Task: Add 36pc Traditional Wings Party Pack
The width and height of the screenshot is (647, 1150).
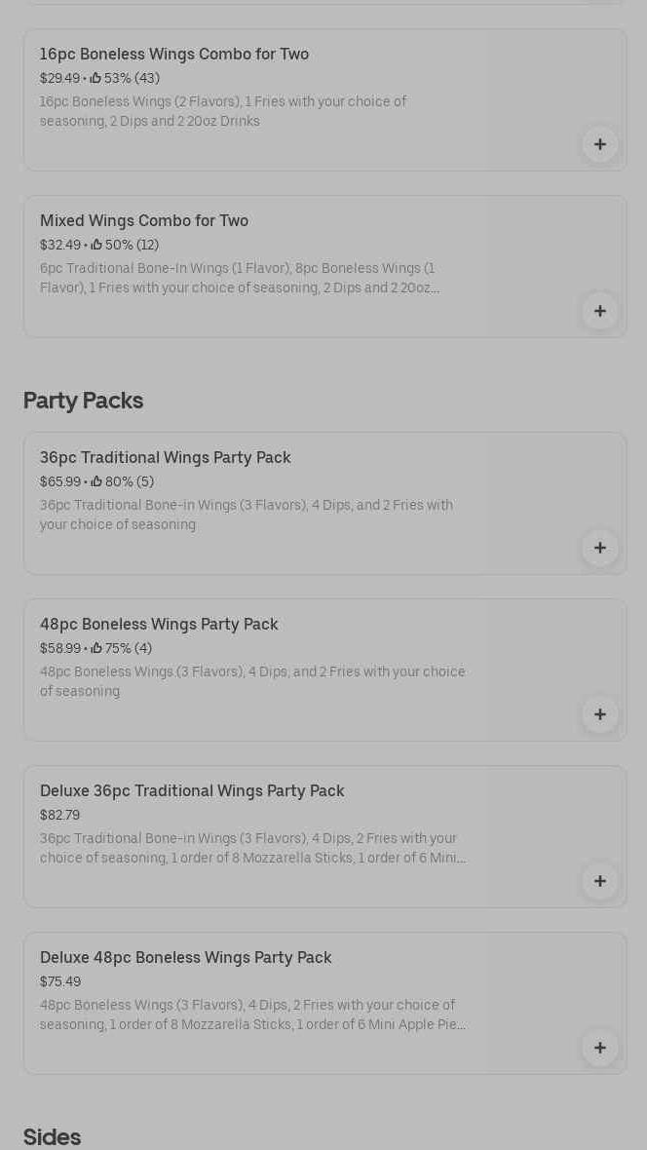Action: (599, 549)
